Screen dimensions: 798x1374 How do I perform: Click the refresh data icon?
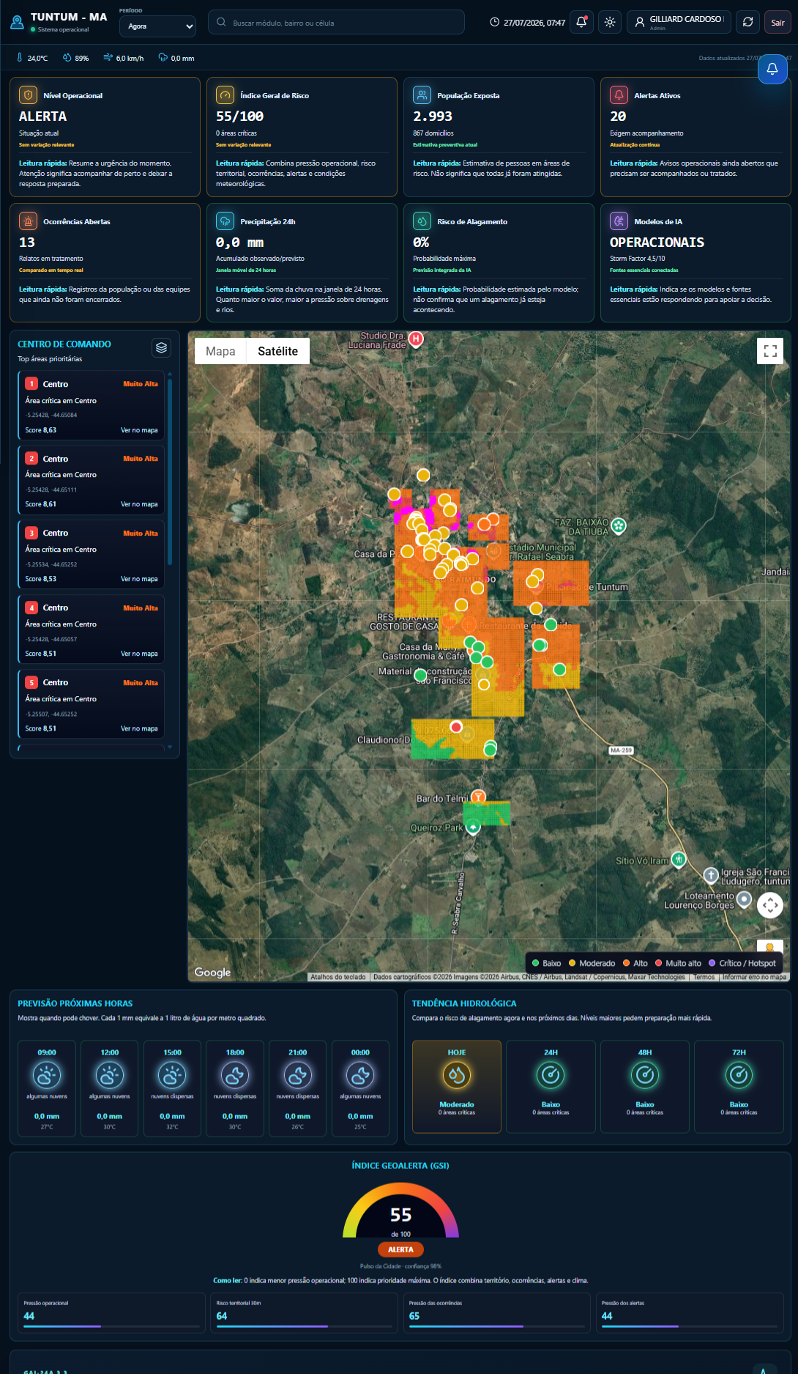(747, 22)
